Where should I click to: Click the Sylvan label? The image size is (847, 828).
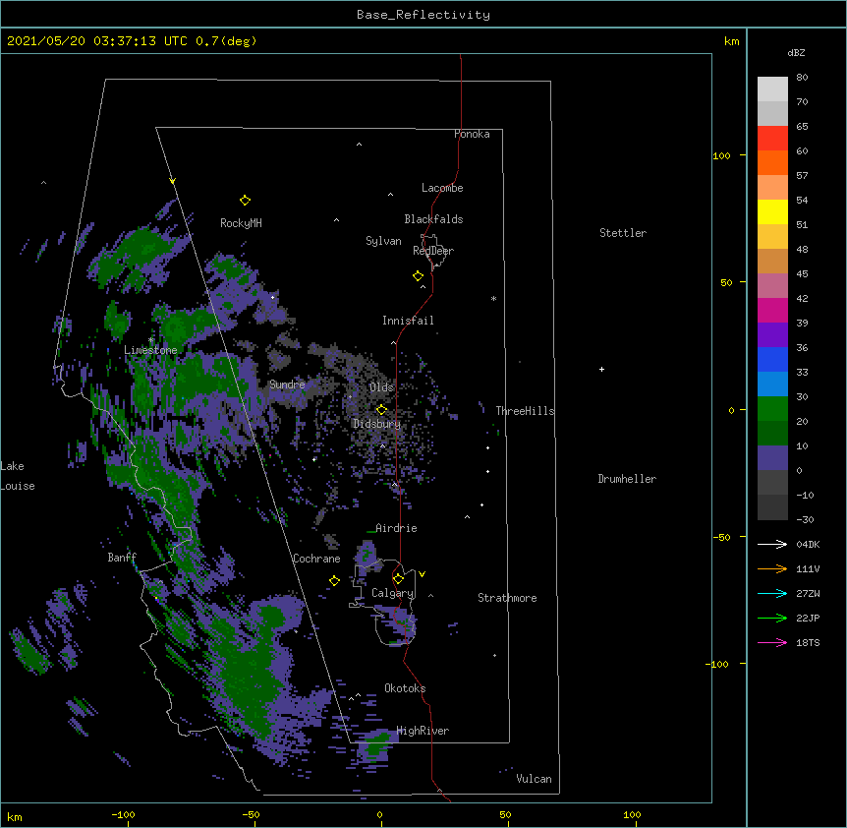click(x=383, y=242)
